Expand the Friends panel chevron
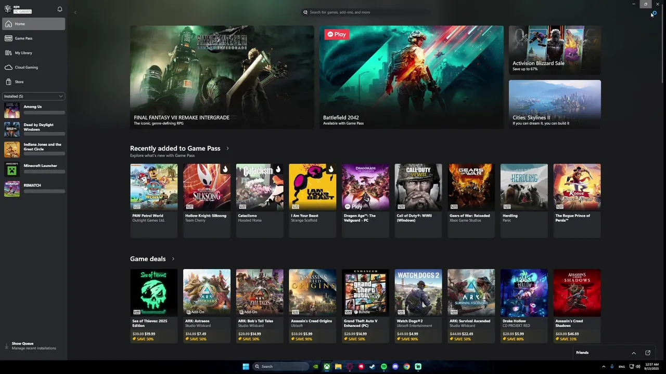The image size is (666, 374). point(634,353)
